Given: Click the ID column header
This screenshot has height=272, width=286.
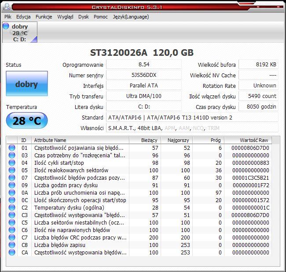Looking at the screenshot, I should [24, 140].
